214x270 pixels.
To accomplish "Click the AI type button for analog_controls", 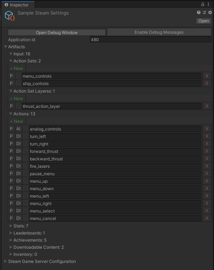I will click(18, 129).
